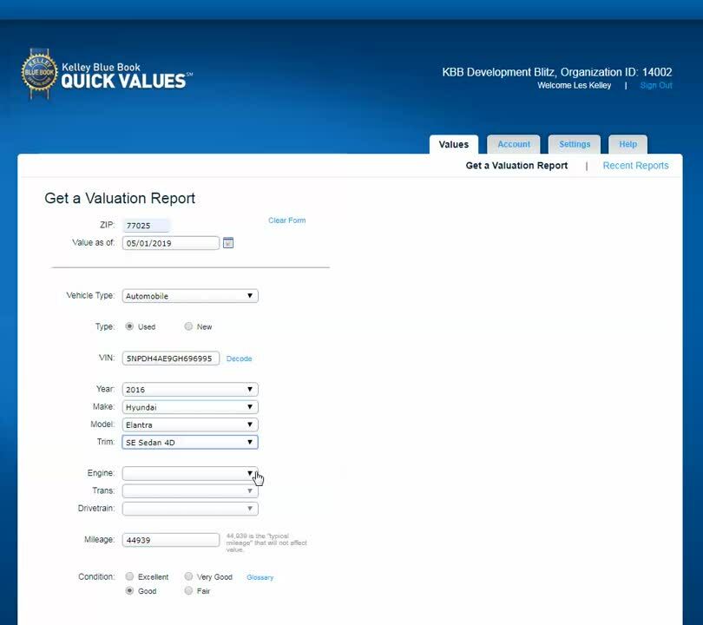Choose Good condition
703x625 pixels.
(129, 591)
